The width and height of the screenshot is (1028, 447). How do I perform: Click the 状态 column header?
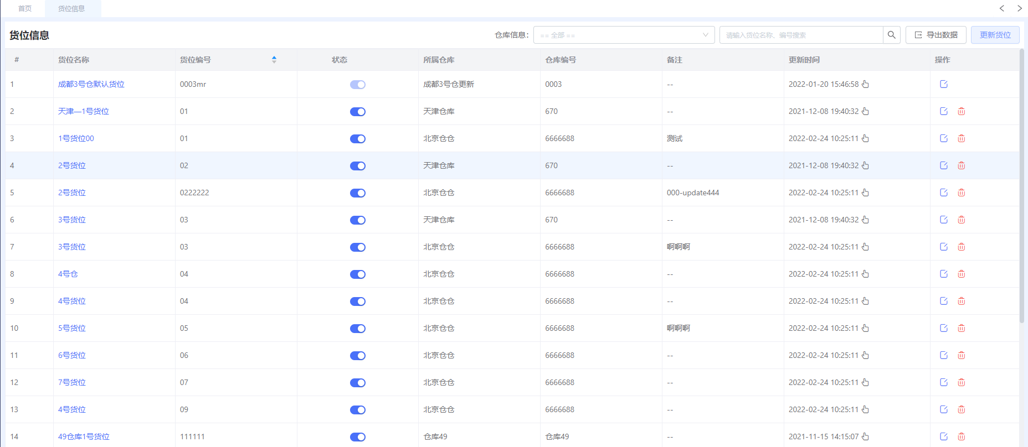point(340,60)
